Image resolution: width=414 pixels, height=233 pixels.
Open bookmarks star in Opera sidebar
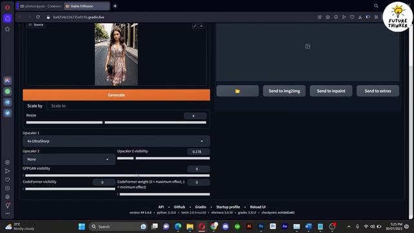pyautogui.click(x=7, y=28)
